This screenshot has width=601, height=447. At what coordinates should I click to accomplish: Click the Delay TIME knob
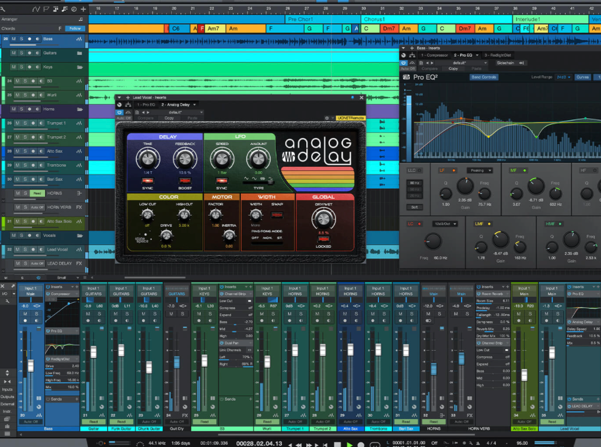(148, 159)
